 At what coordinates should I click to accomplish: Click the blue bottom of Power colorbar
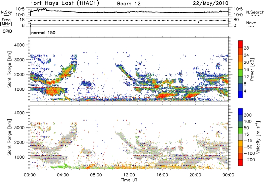click(x=241, y=94)
